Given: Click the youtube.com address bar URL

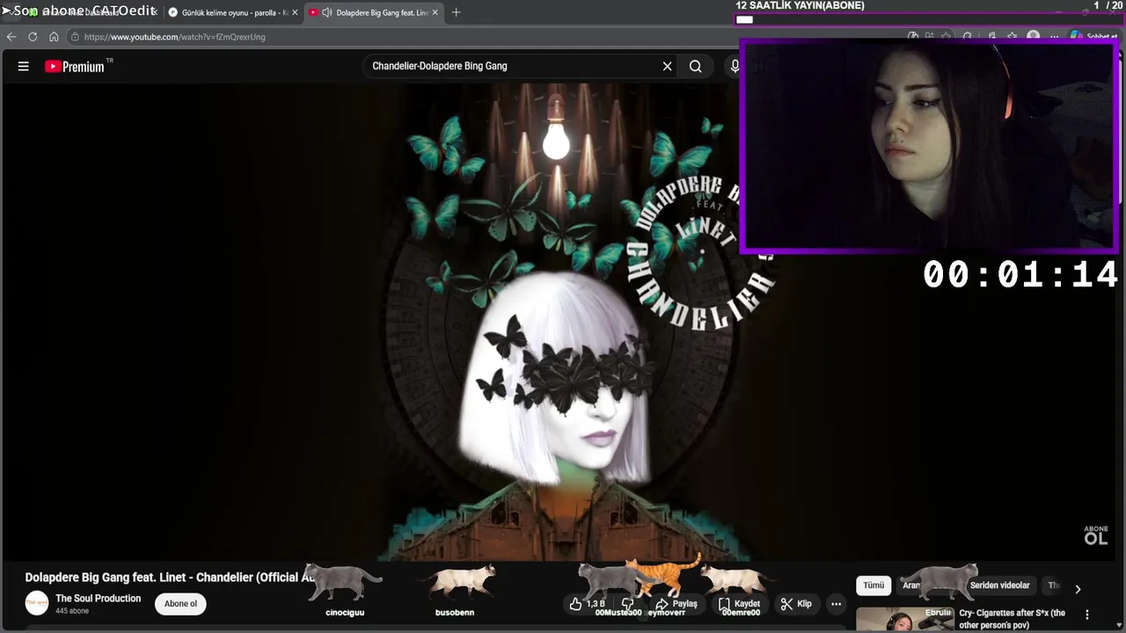Looking at the screenshot, I should [x=175, y=37].
